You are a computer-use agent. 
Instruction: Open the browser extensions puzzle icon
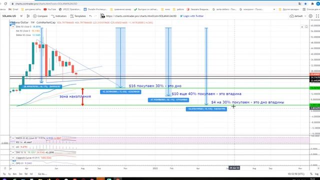click(x=312, y=3)
